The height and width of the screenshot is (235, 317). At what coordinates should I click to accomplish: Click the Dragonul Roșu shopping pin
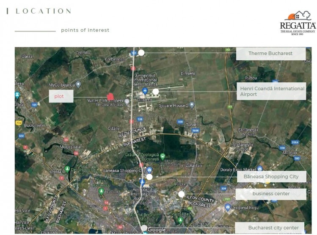coord(228,208)
